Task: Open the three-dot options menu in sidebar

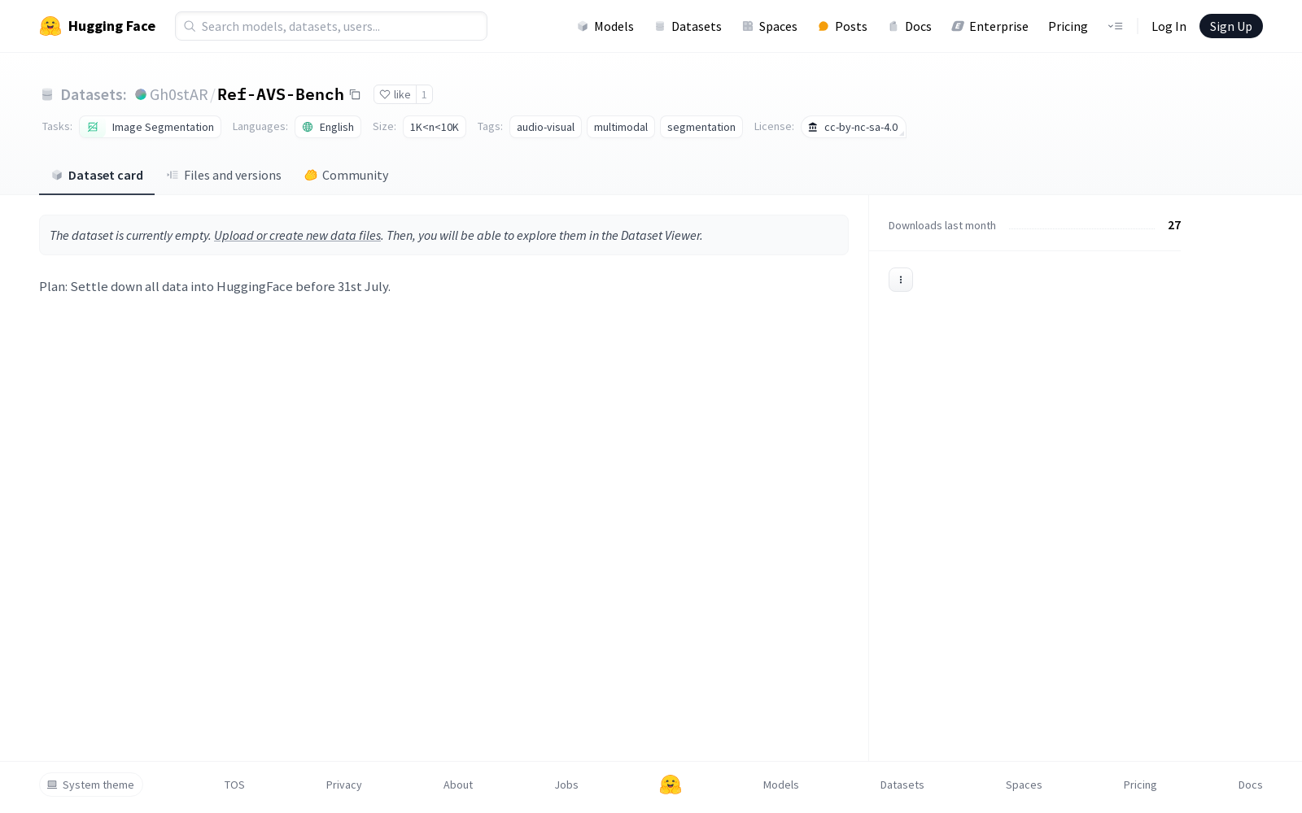Action: (900, 280)
